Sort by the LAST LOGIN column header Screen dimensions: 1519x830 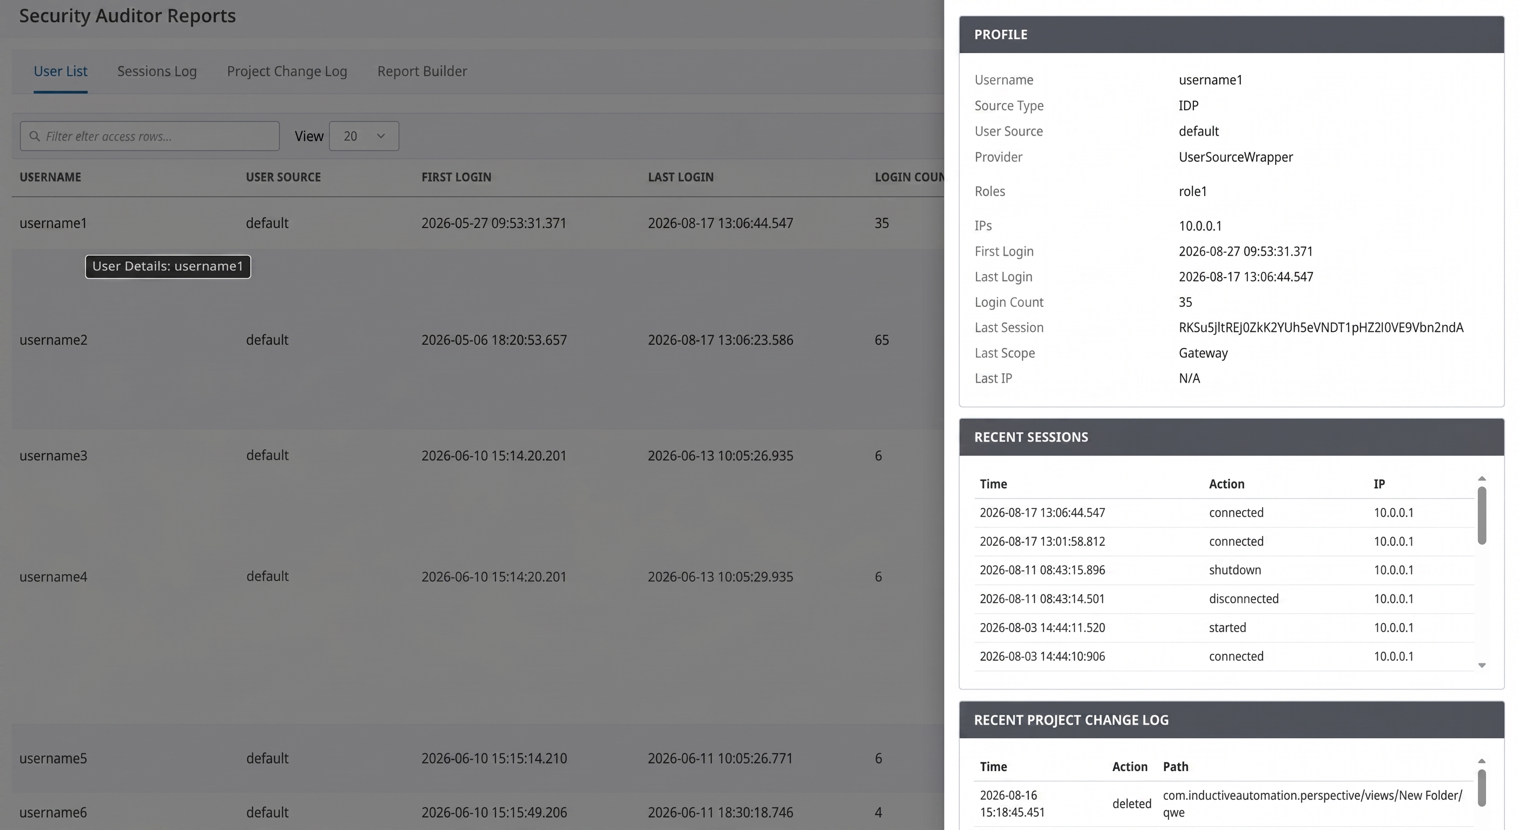click(681, 177)
